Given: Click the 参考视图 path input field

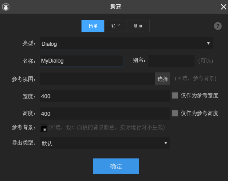Looking at the screenshot, I should (x=97, y=79).
